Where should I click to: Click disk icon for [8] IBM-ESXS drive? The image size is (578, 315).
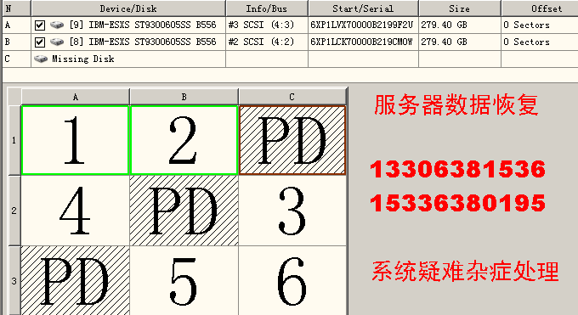pyautogui.click(x=57, y=42)
